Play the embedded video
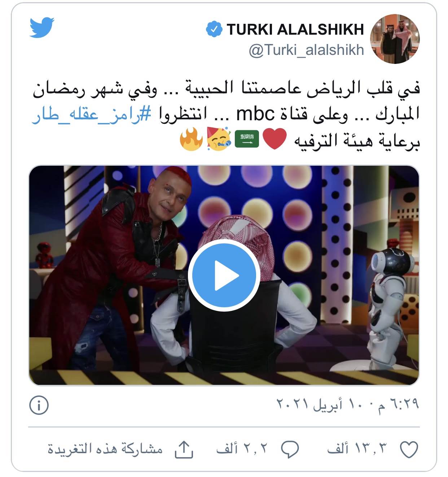 tap(224, 276)
